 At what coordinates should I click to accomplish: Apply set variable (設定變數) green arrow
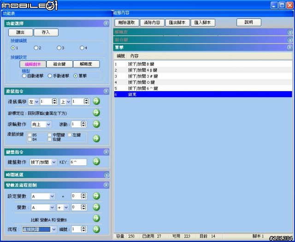[96, 196]
